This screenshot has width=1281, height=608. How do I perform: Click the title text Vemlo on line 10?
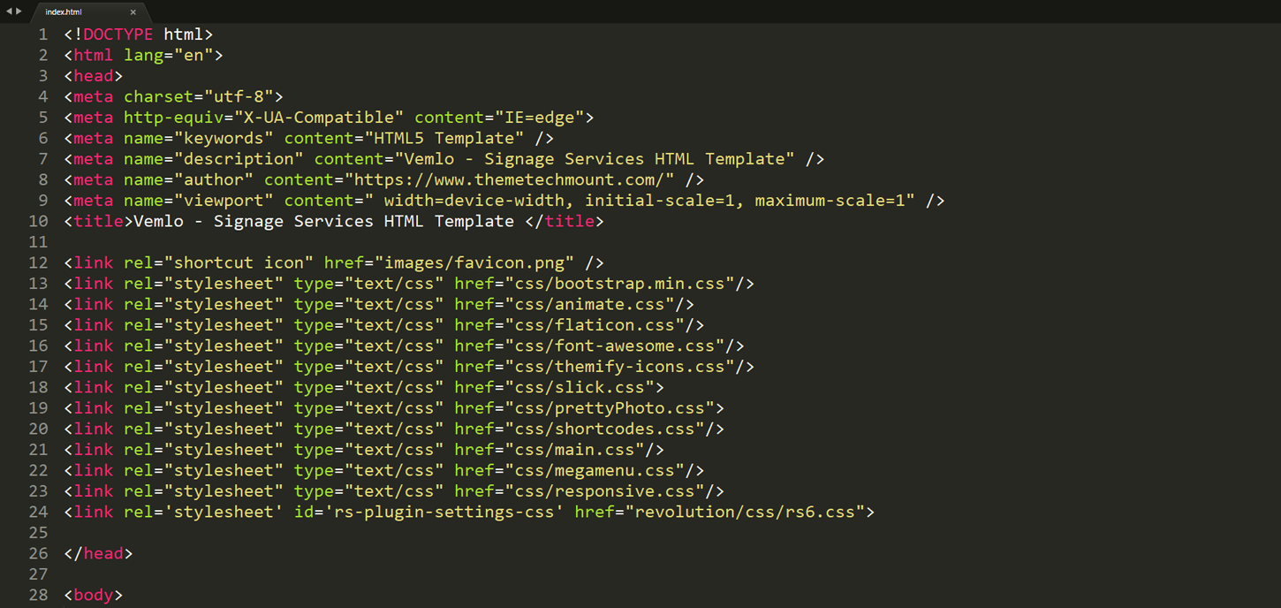coord(159,221)
